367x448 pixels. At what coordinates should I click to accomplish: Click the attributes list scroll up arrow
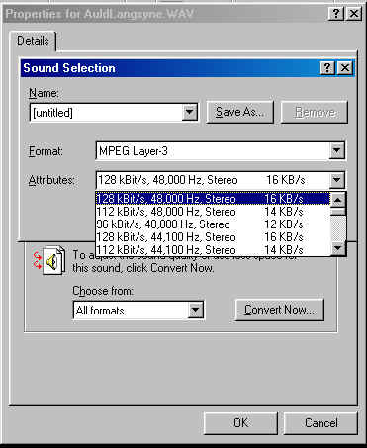338,200
